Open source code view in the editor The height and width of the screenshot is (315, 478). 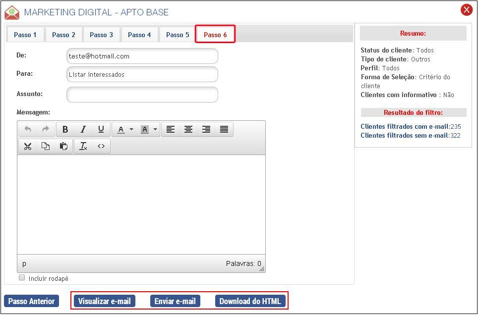pos(101,146)
